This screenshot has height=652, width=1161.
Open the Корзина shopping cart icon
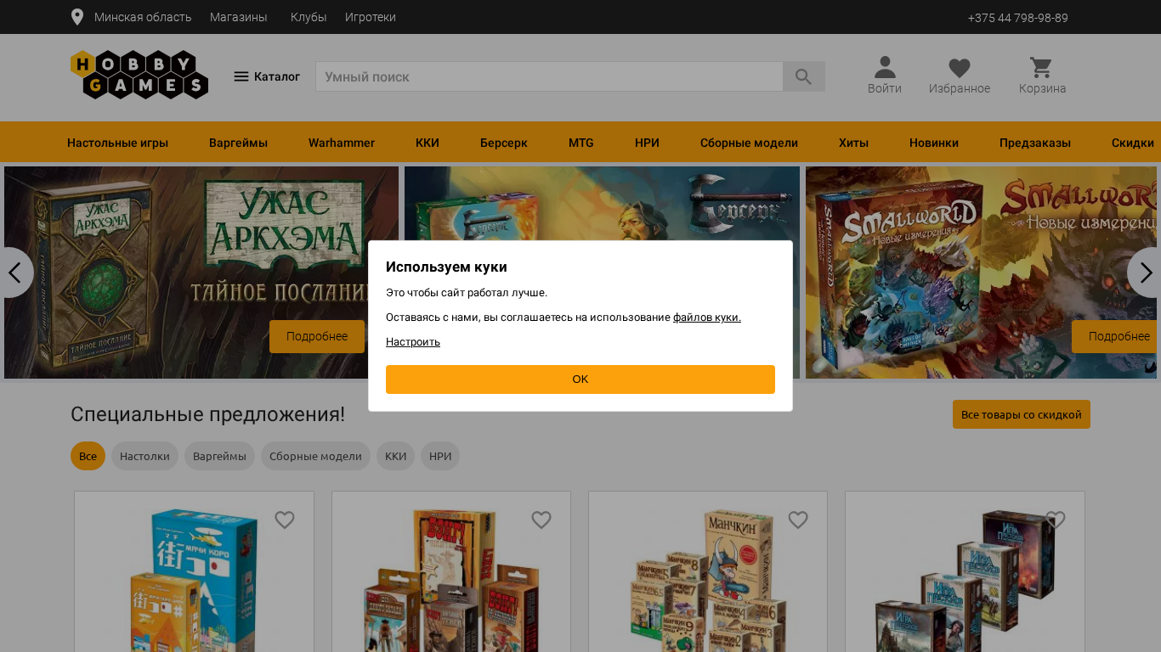[1041, 68]
